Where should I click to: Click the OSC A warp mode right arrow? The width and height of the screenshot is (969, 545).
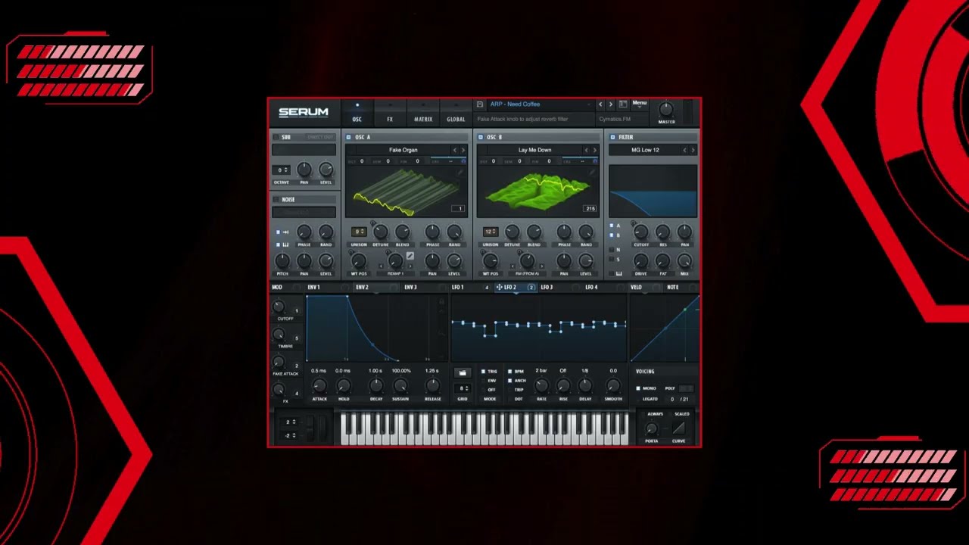(x=410, y=266)
